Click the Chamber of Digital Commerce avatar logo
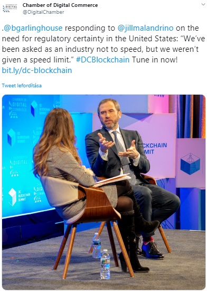Screen dimensions: 207x291 pos(10,8)
